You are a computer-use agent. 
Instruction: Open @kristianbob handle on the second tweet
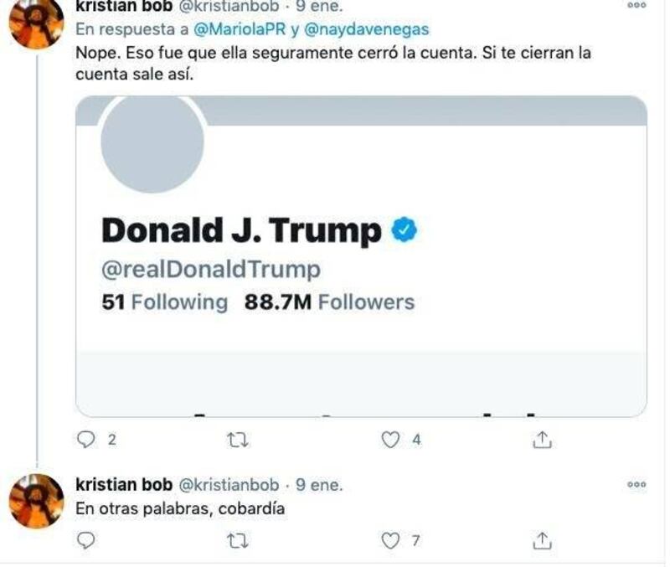[229, 485]
